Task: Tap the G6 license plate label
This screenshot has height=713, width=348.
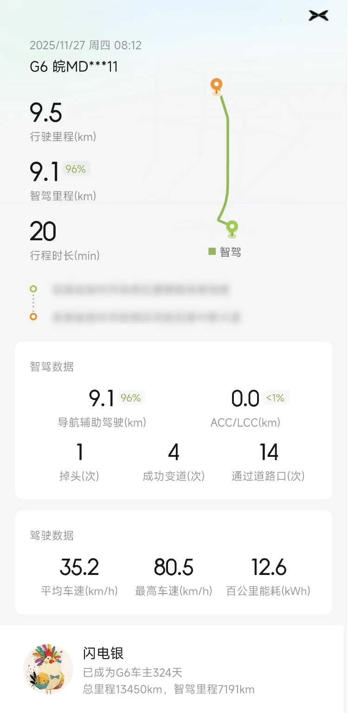Action: point(74,66)
